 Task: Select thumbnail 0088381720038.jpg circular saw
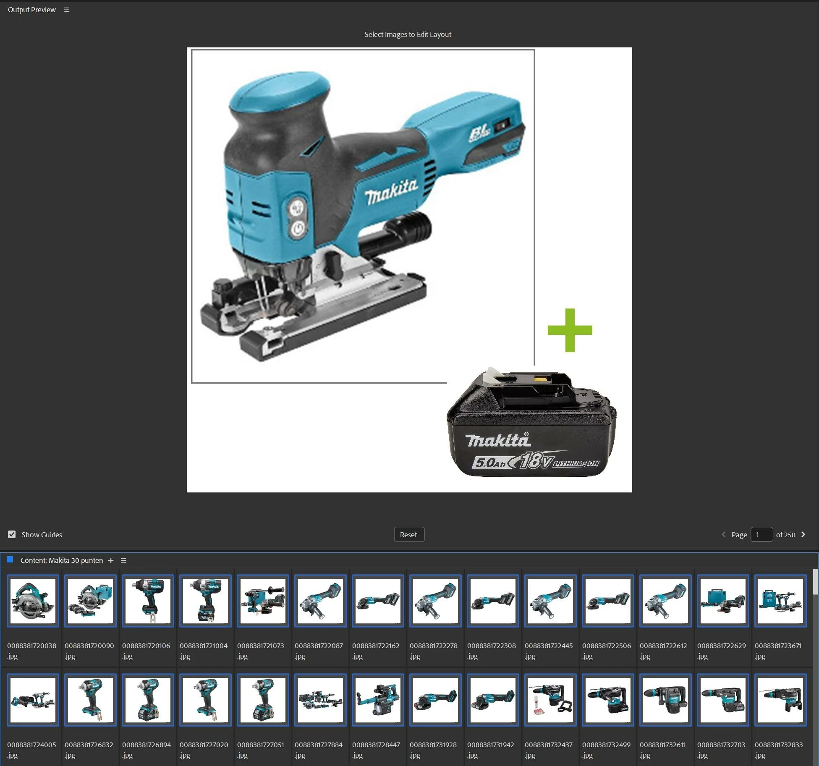33,601
